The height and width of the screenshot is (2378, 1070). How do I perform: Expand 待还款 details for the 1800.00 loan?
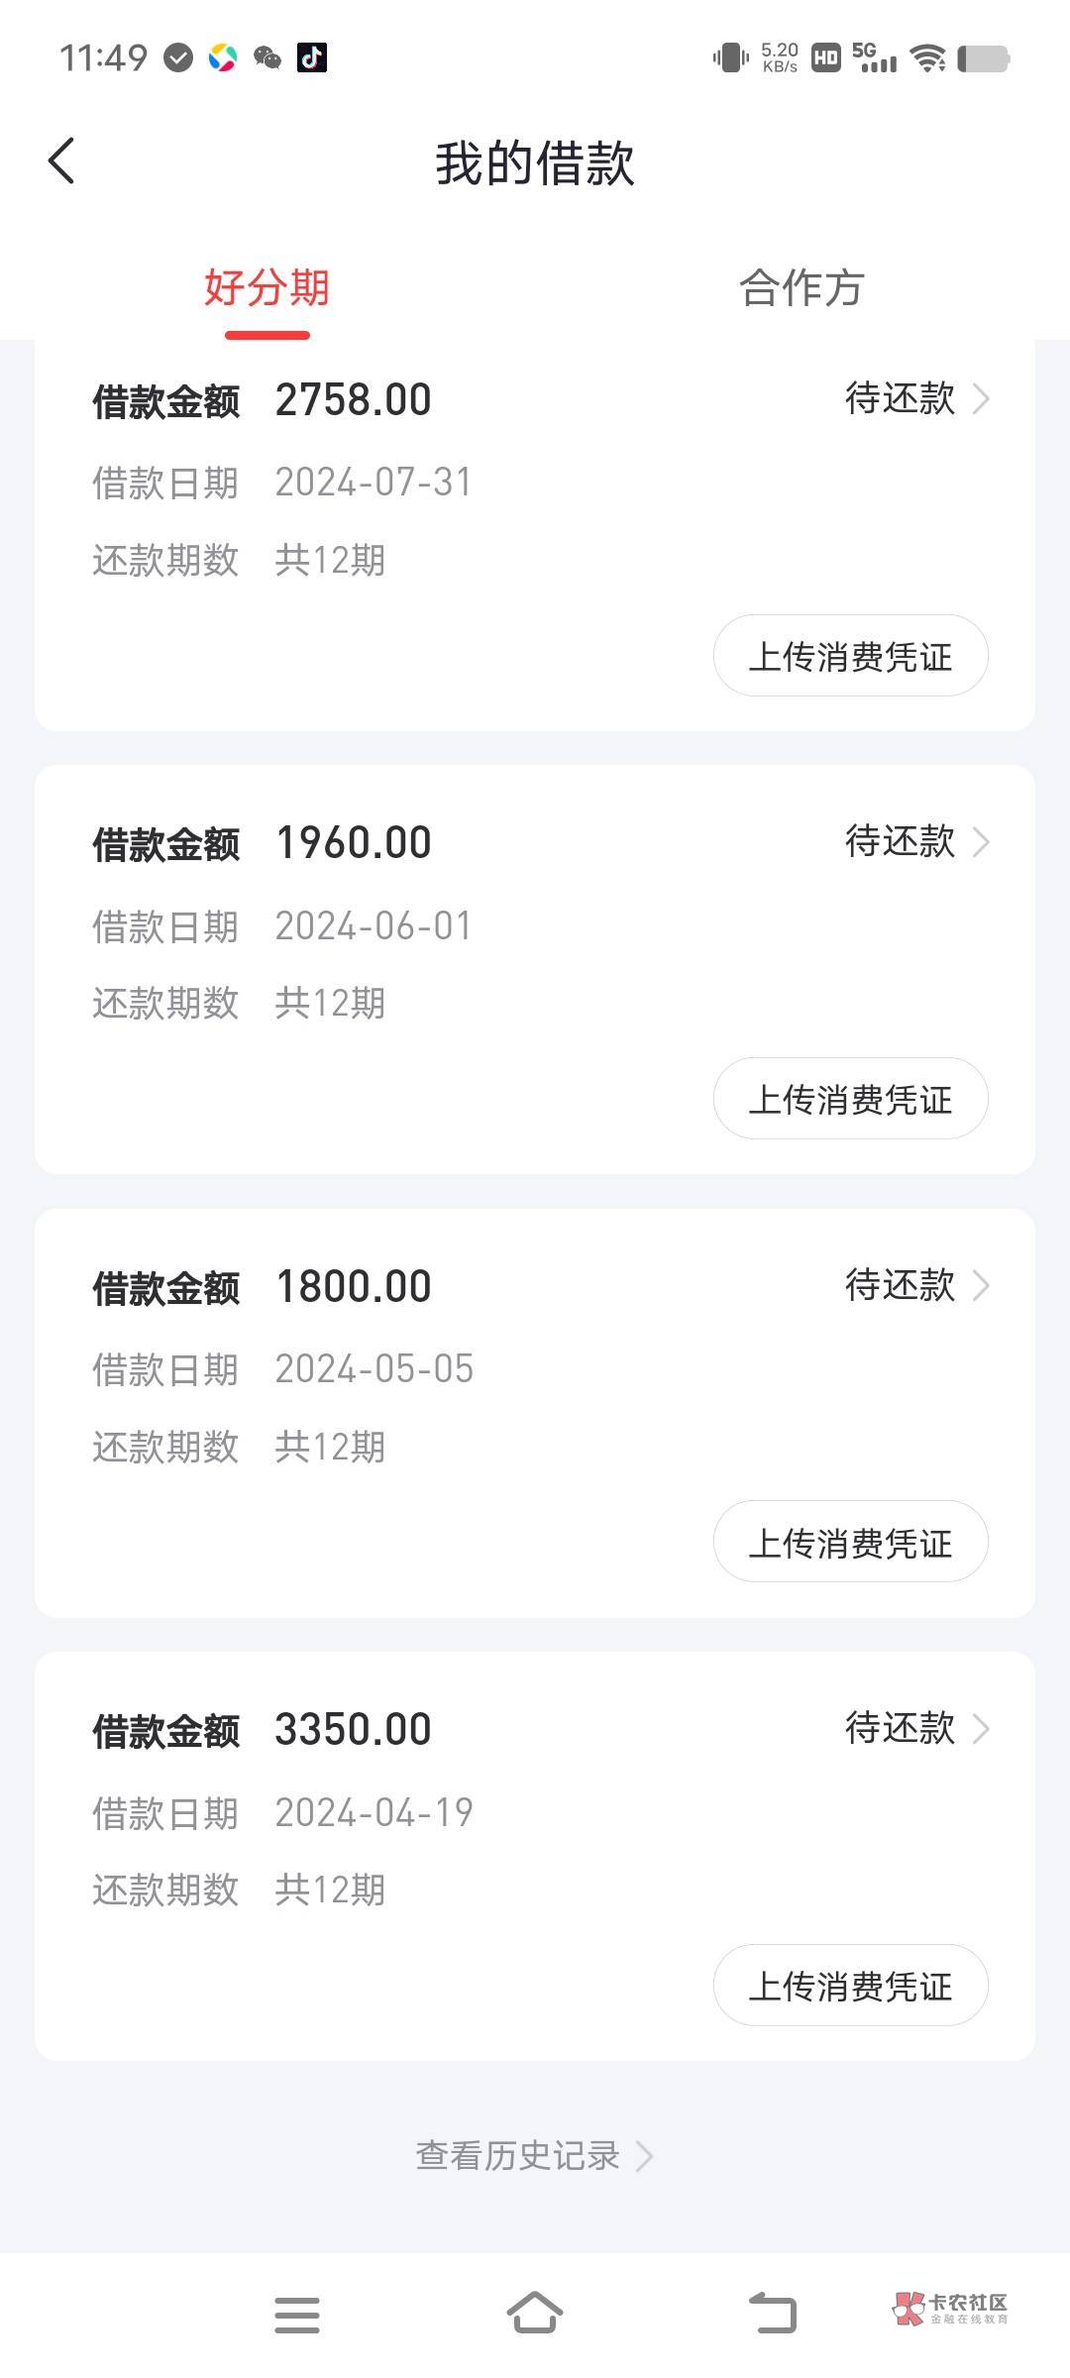coord(915,1285)
